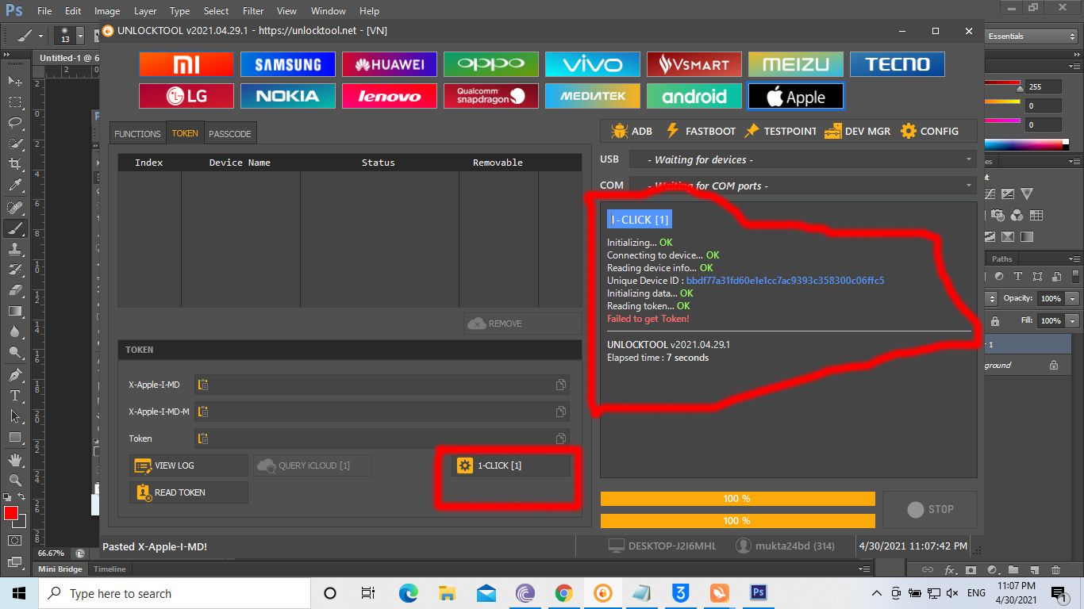
Task: Select the Horizontal Type tool
Action: pyautogui.click(x=15, y=395)
